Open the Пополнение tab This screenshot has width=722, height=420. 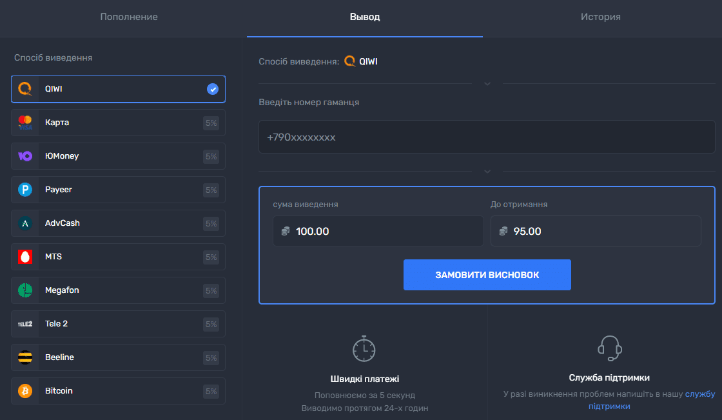[x=129, y=17]
